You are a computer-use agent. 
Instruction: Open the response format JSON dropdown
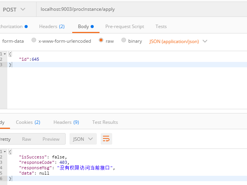[x=83, y=139]
